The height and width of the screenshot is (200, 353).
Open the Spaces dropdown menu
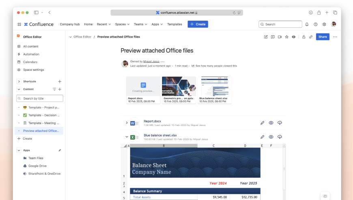pos(122,24)
